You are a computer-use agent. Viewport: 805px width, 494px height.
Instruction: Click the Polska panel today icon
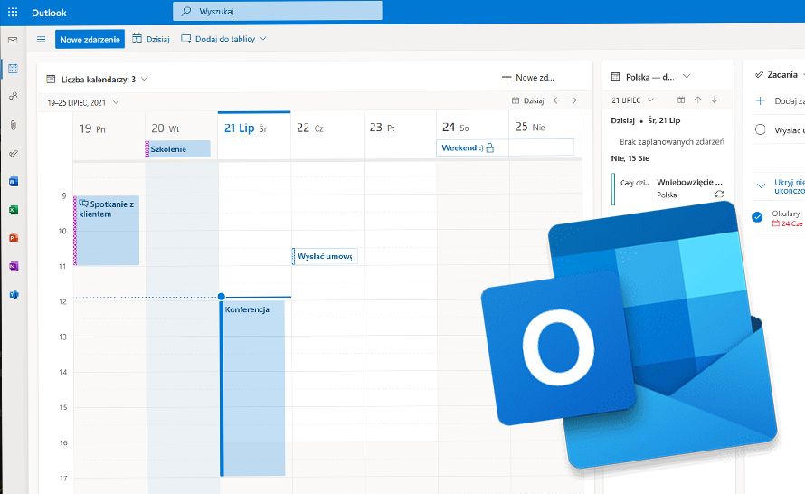point(681,100)
